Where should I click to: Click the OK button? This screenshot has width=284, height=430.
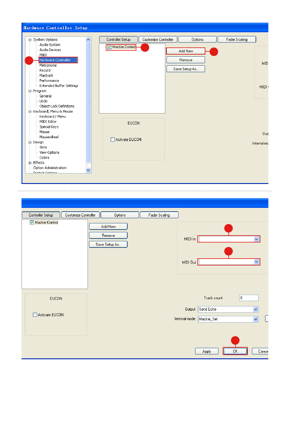tap(235, 351)
